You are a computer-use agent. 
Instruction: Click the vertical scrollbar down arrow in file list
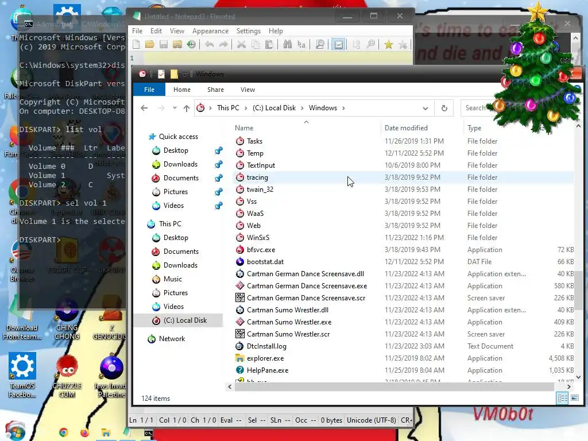(x=578, y=377)
